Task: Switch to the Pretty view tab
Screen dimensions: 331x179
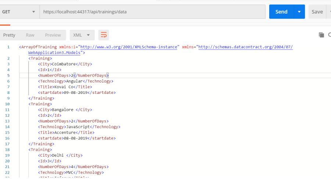Action: click(9, 35)
